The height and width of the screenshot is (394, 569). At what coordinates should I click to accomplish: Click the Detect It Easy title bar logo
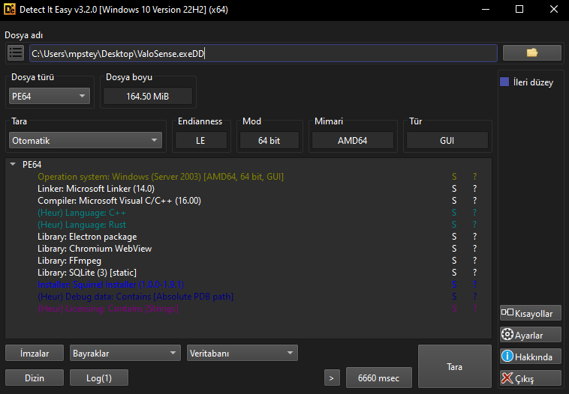click(x=10, y=10)
